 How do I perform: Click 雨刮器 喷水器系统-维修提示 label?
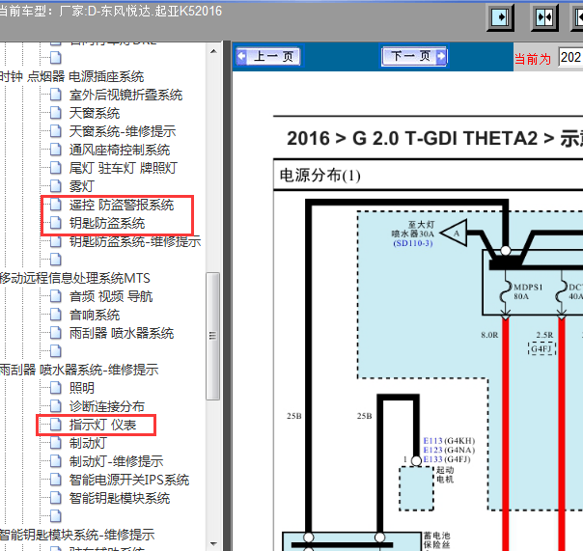pos(79,370)
